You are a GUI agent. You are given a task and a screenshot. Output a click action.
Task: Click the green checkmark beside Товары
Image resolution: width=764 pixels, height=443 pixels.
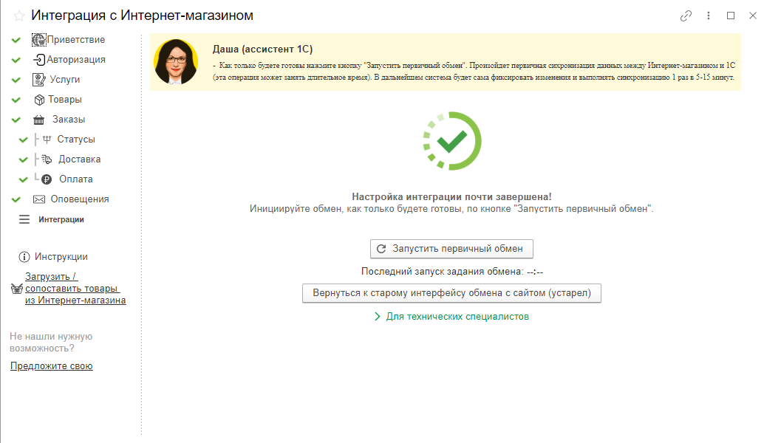pos(16,100)
